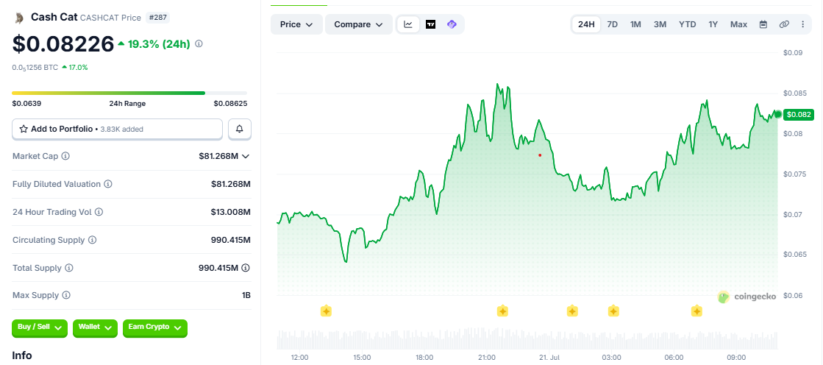Image resolution: width=823 pixels, height=365 pixels.
Task: Open Market Cap info tooltip icon
Action: (65, 156)
